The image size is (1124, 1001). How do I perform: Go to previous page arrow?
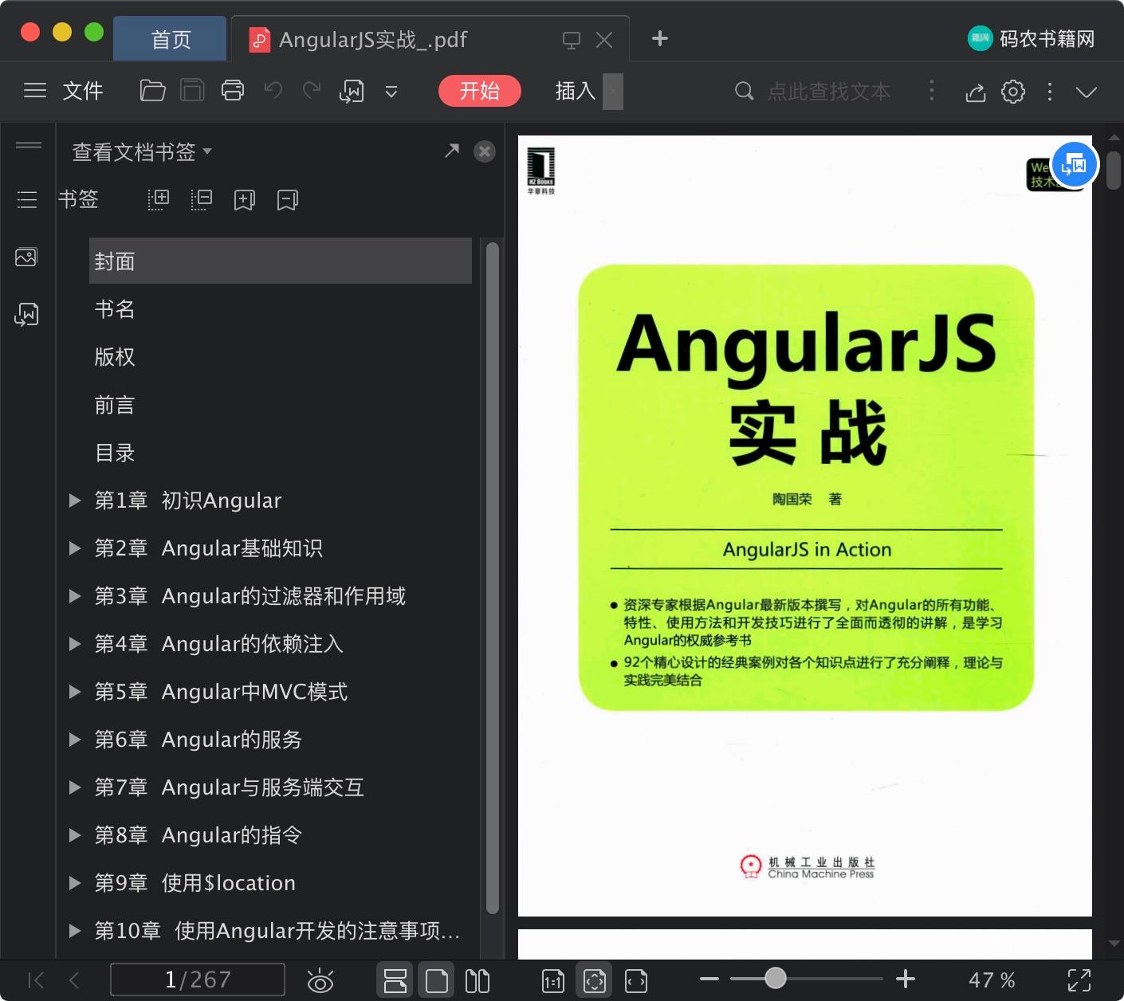pos(74,979)
